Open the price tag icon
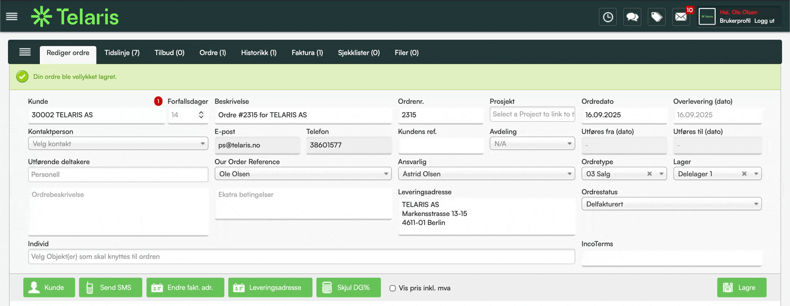 click(657, 17)
